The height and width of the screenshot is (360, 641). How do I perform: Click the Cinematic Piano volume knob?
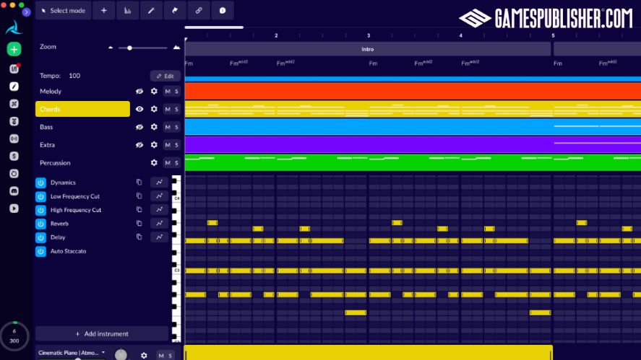coord(121,354)
